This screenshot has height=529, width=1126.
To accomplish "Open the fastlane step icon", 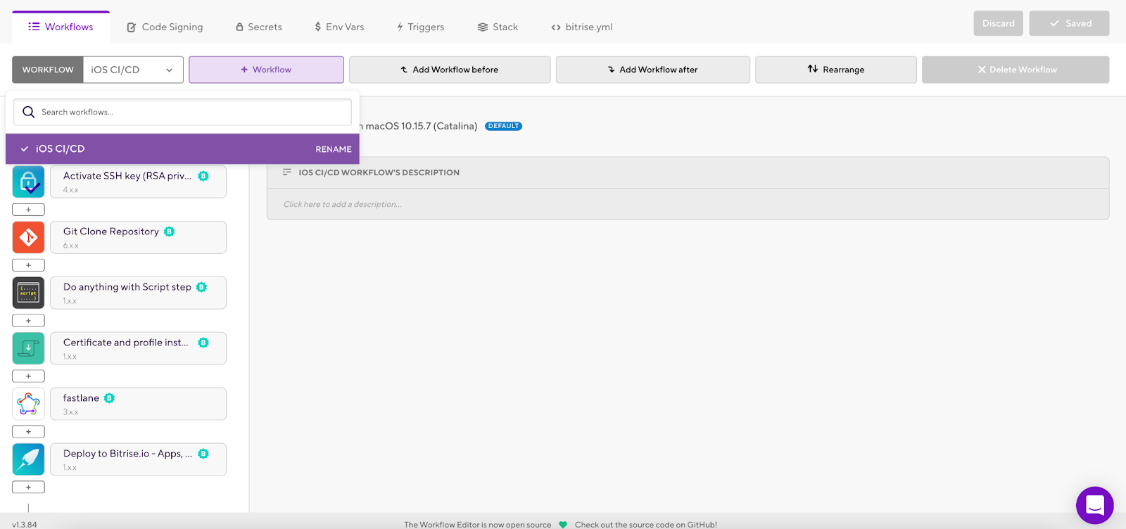I will pos(28,404).
